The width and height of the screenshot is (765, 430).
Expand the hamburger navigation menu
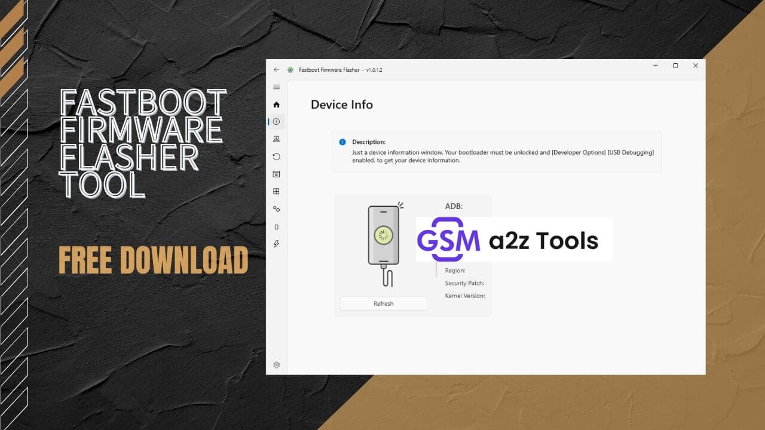(x=276, y=87)
